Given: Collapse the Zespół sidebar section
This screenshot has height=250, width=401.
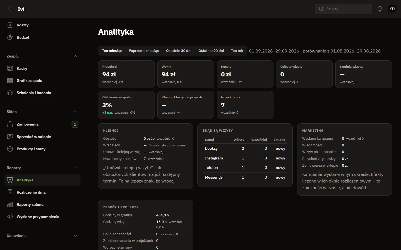Looking at the screenshot, I should point(75,56).
